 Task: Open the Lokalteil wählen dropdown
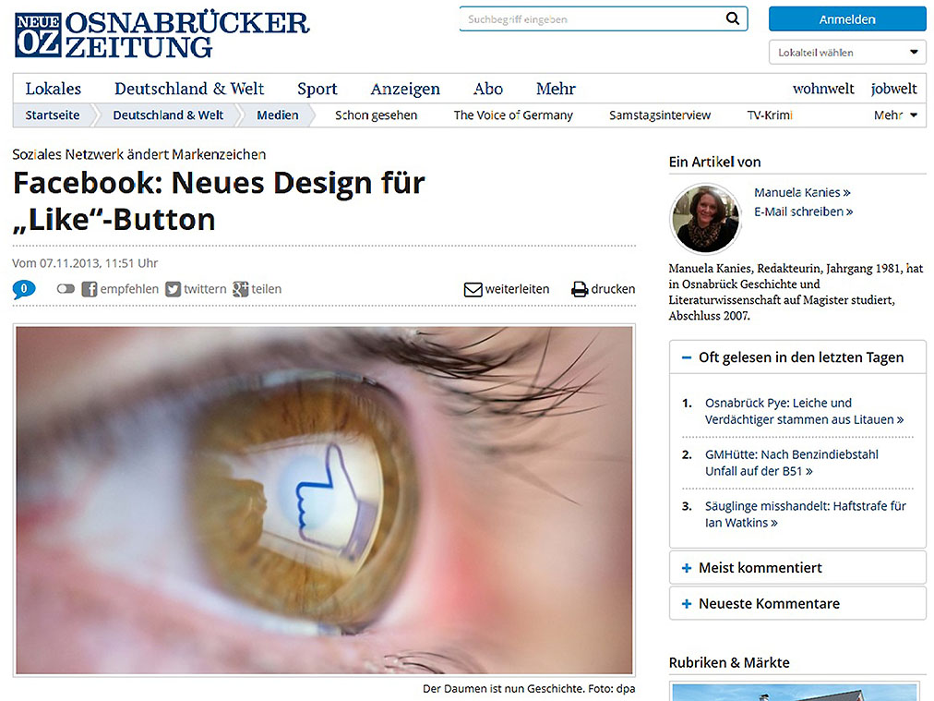pyautogui.click(x=847, y=53)
